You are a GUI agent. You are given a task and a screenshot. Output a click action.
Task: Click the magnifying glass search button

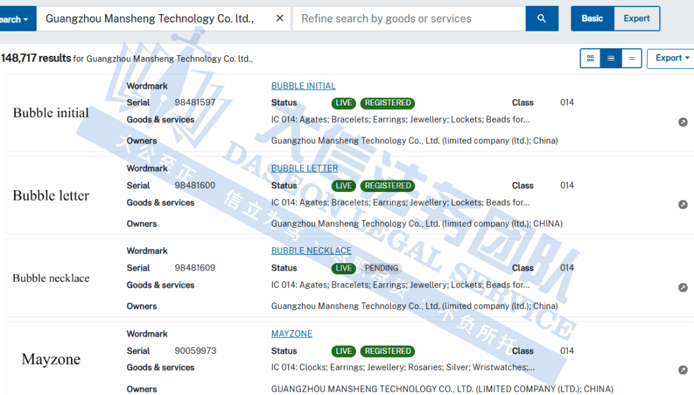point(542,19)
